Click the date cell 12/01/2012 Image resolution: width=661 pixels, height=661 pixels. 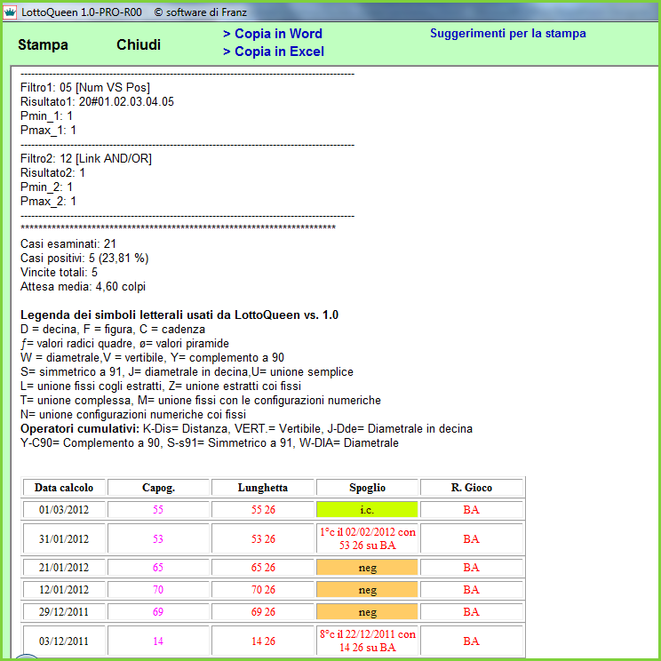pos(64,589)
